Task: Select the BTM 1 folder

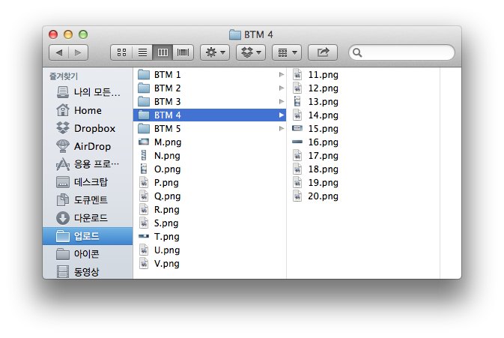Action: [x=210, y=75]
